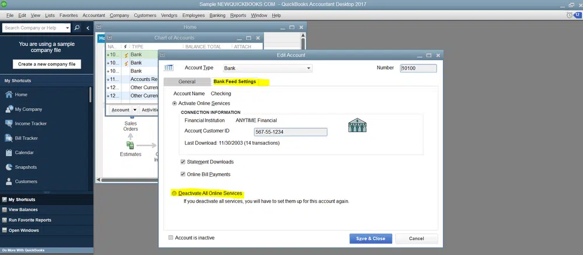The width and height of the screenshot is (583, 255).
Task: Click the Cancel button
Action: 417,239
